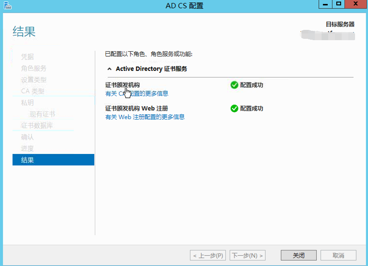Click the Active Directory 证书服务 heading
Screen dimensions: 368x266
(x=151, y=69)
